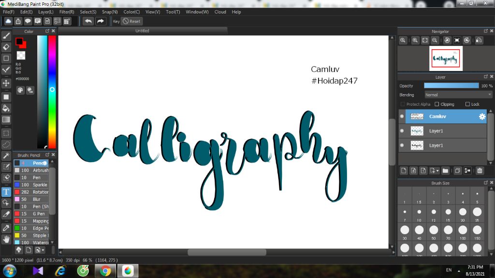
Task: Select the Eraser tool
Action: click(6, 47)
